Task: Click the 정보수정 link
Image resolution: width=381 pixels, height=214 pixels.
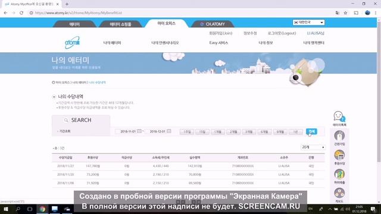Action: 250,33
